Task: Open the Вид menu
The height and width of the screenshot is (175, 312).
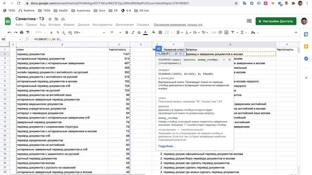Action: pyautogui.click(x=42, y=25)
